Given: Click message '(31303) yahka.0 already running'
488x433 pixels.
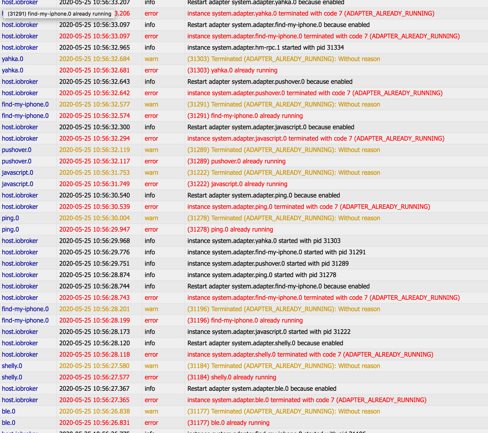Looking at the screenshot, I should point(232,70).
